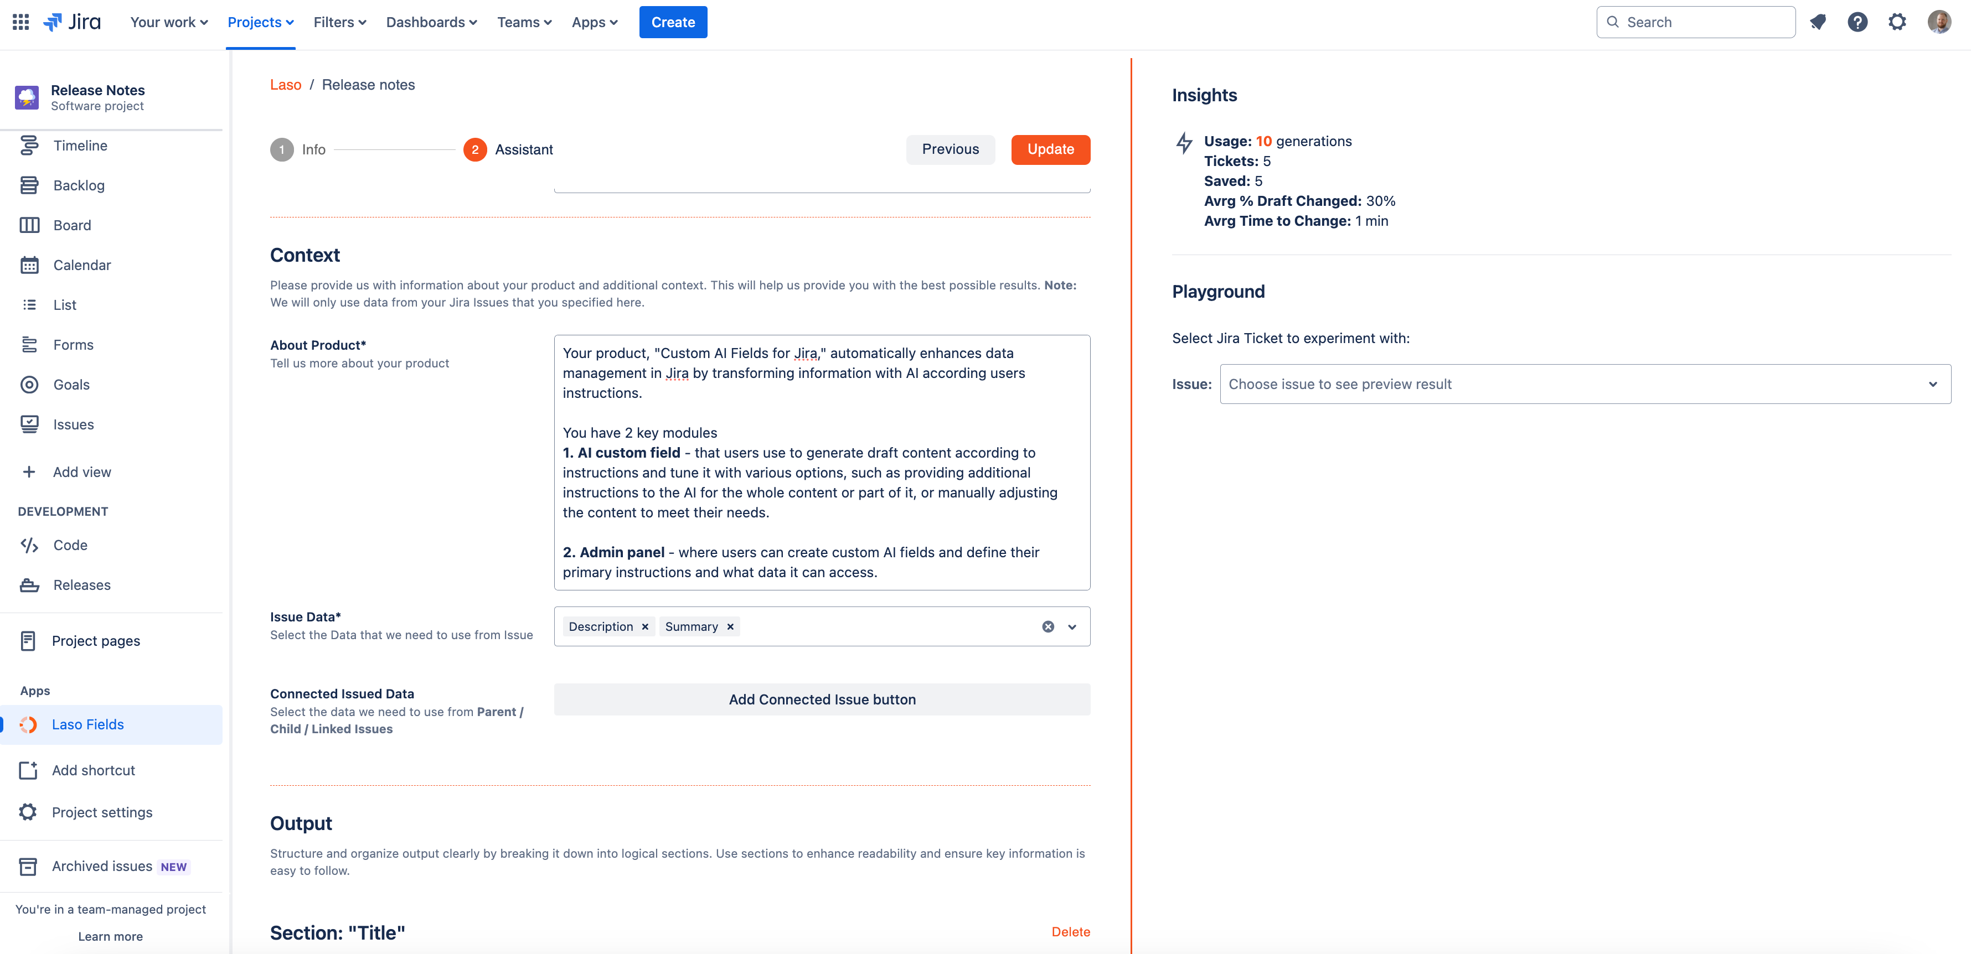Open the settings gear icon in header

[1897, 22]
